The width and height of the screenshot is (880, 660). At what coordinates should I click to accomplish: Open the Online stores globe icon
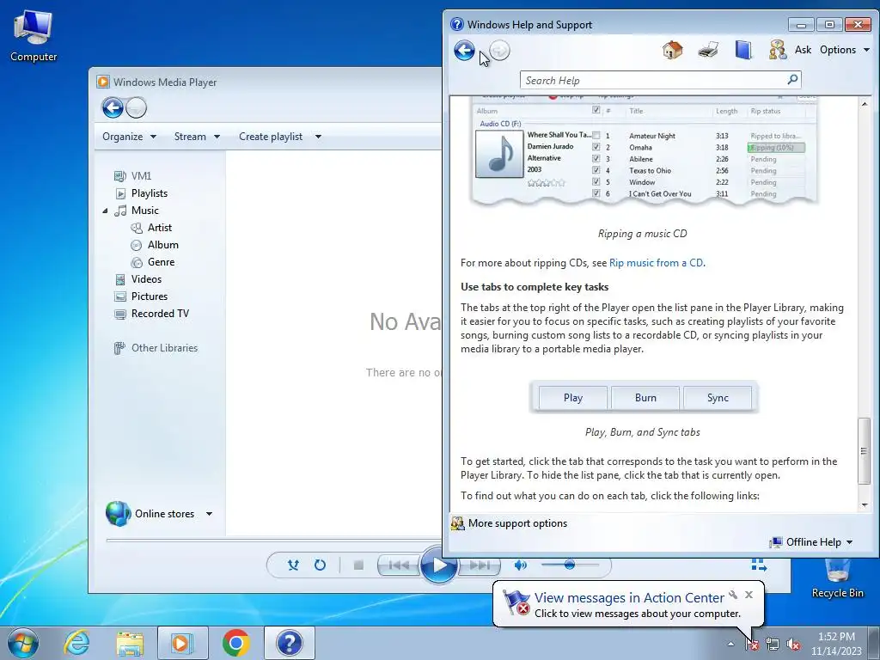(x=118, y=514)
